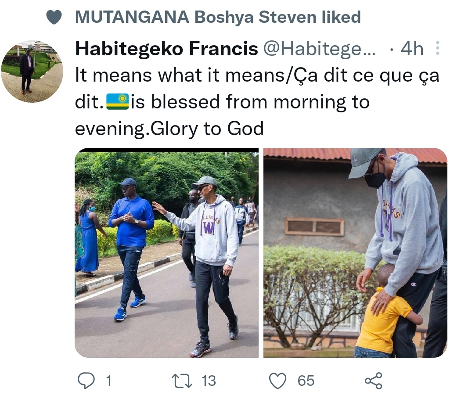Share the tweet via share icon
Viewport: 461px width, 406px height.
(374, 381)
